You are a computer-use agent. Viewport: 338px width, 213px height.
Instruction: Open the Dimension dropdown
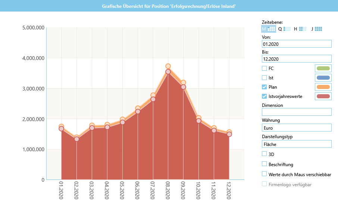coord(297,112)
